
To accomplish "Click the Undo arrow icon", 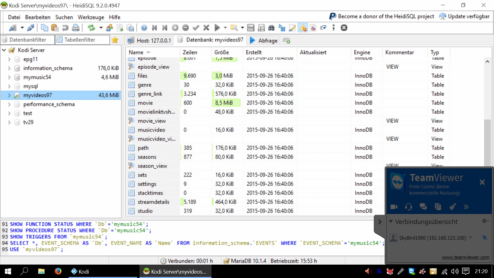I will (65, 28).
